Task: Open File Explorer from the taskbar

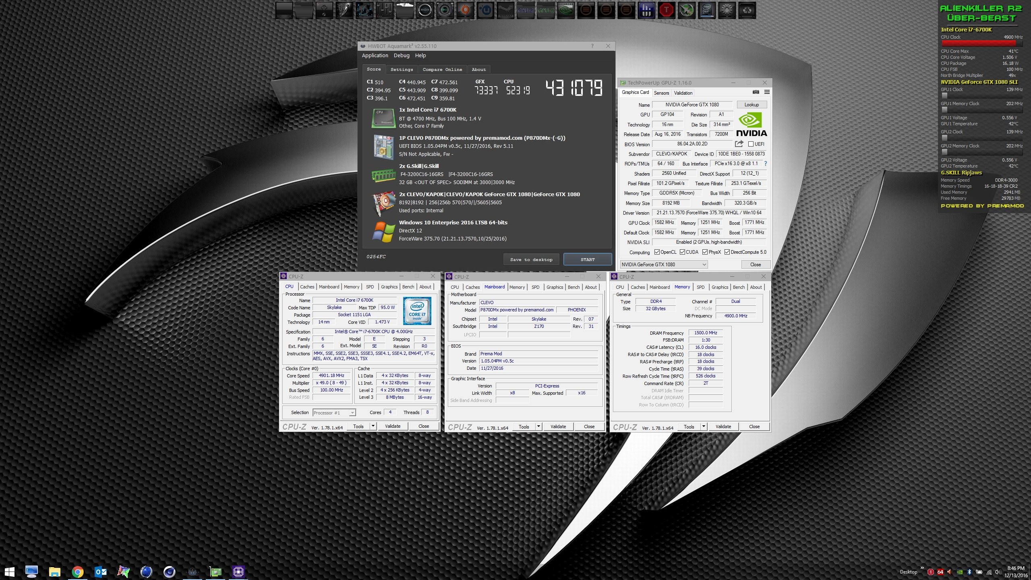Action: 54,572
